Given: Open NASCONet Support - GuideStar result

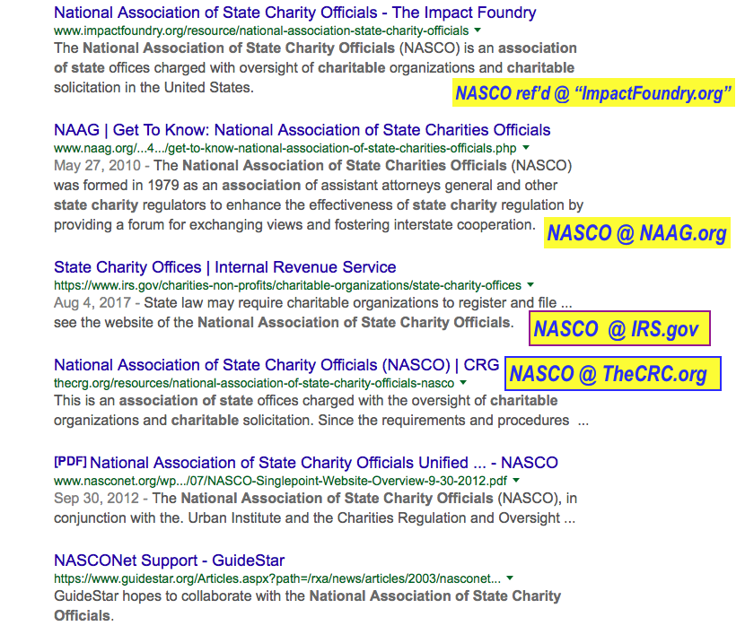Looking at the screenshot, I should coord(169,561).
